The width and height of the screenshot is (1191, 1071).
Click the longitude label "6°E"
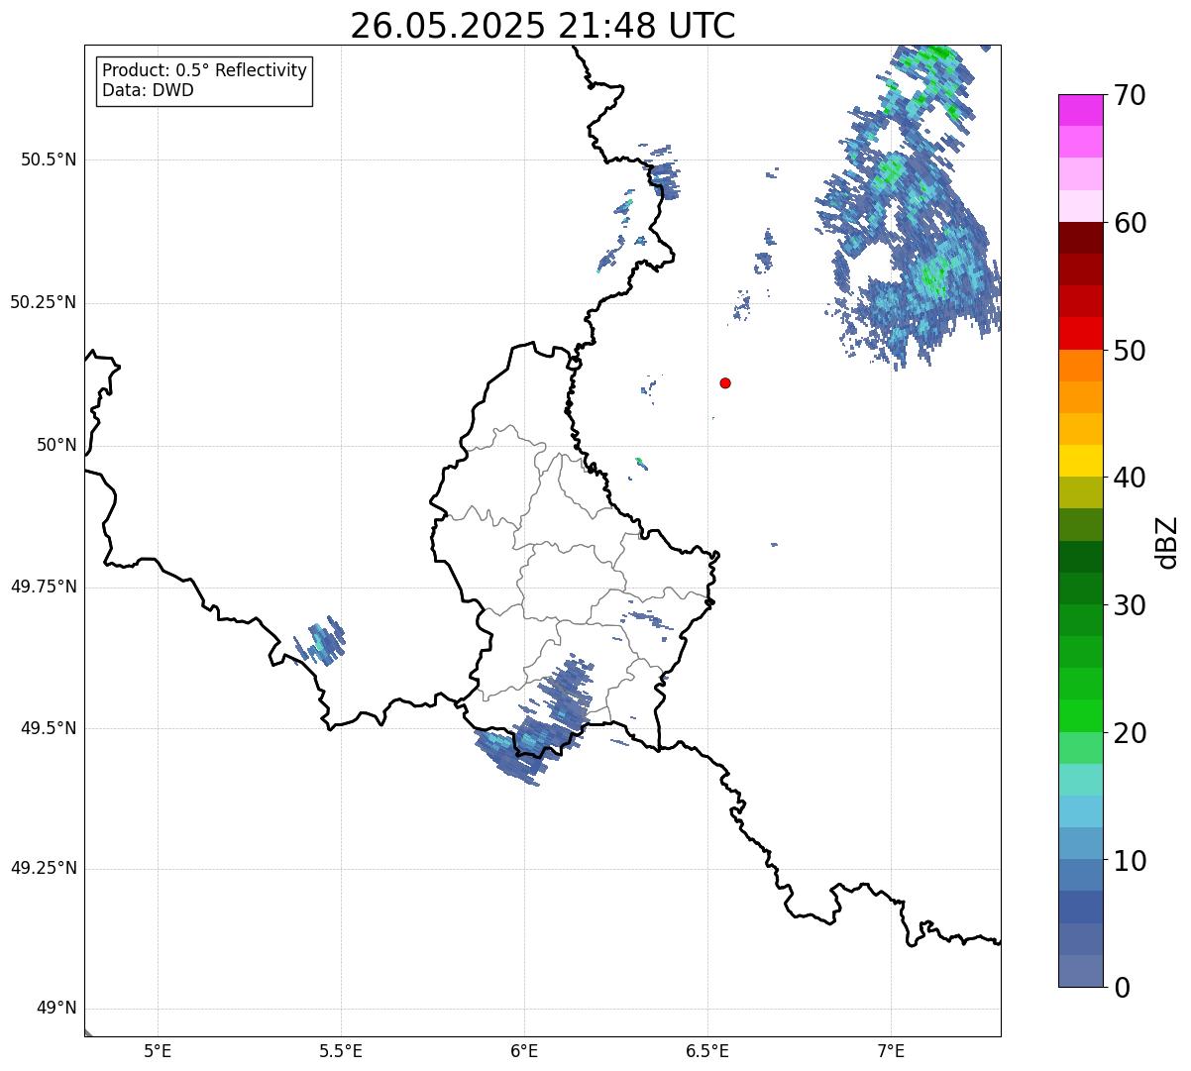coord(524,1050)
